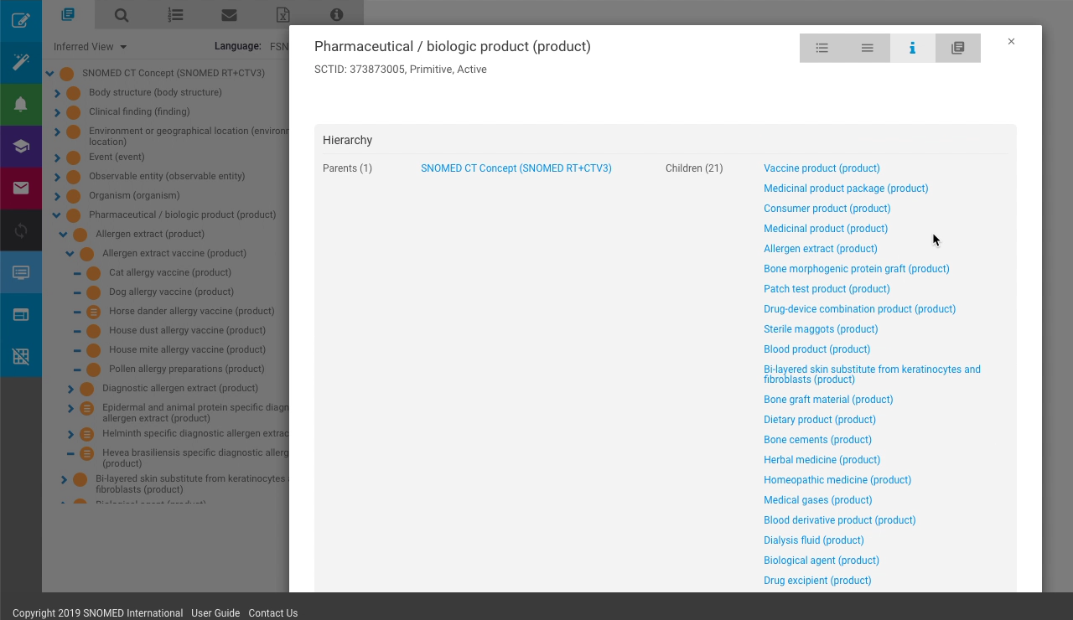Screen dimensions: 1073x620
Task: Open the edit pencil sidebar icon
Action: [x=21, y=20]
